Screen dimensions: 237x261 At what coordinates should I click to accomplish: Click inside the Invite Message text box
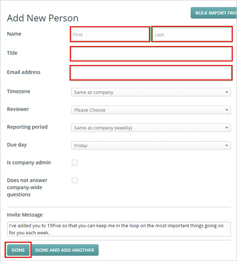pos(119,229)
